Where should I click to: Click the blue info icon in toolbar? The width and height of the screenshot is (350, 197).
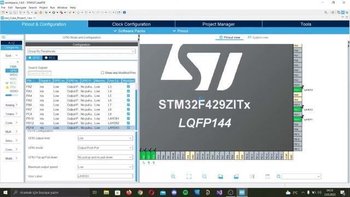click(x=124, y=13)
